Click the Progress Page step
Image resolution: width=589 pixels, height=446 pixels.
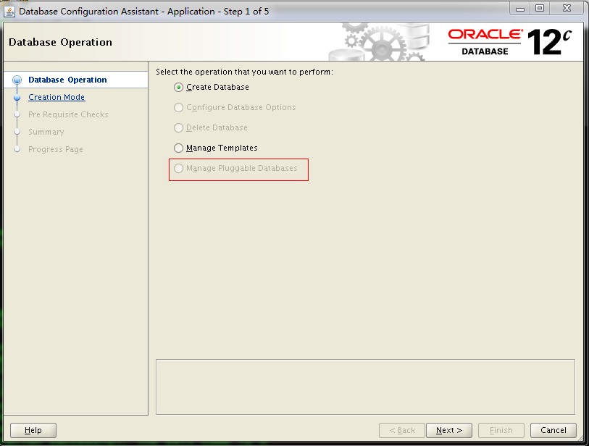pos(56,149)
